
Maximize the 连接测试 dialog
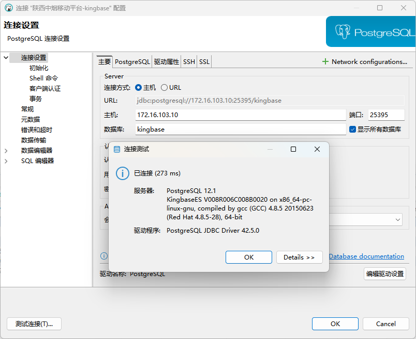pyautogui.click(x=293, y=149)
